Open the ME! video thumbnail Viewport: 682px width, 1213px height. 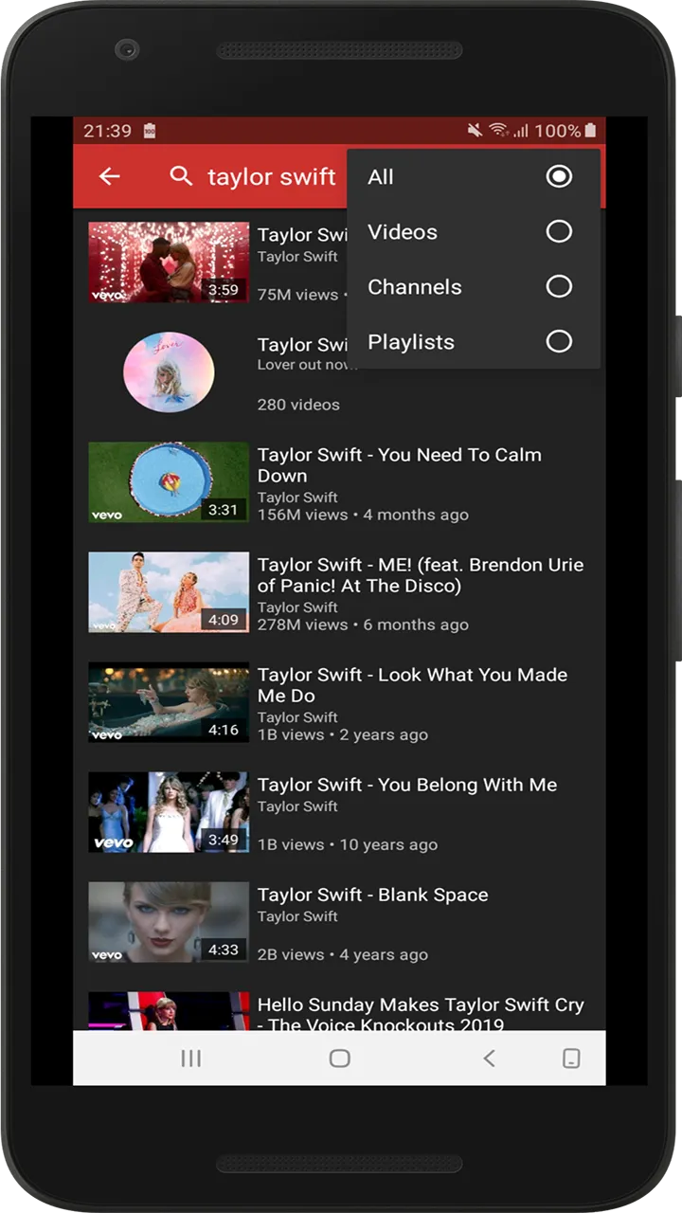169,592
